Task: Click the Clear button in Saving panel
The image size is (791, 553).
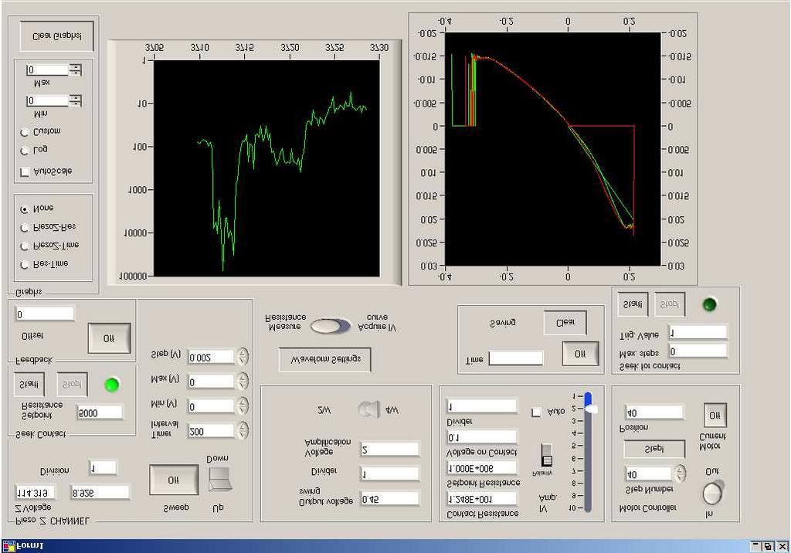Action: click(565, 323)
